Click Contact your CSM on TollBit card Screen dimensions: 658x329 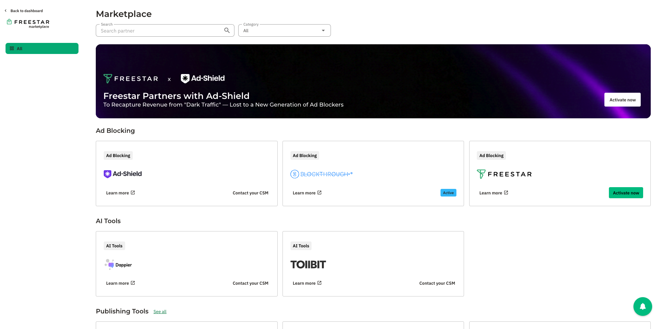[x=437, y=283]
